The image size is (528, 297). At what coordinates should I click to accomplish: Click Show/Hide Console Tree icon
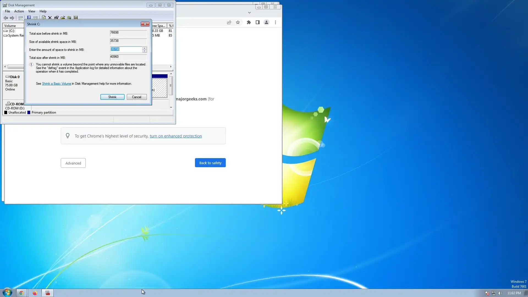point(20,18)
